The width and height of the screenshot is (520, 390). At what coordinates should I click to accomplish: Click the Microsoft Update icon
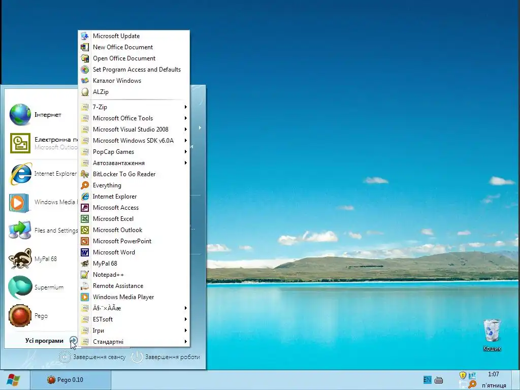pyautogui.click(x=85, y=36)
